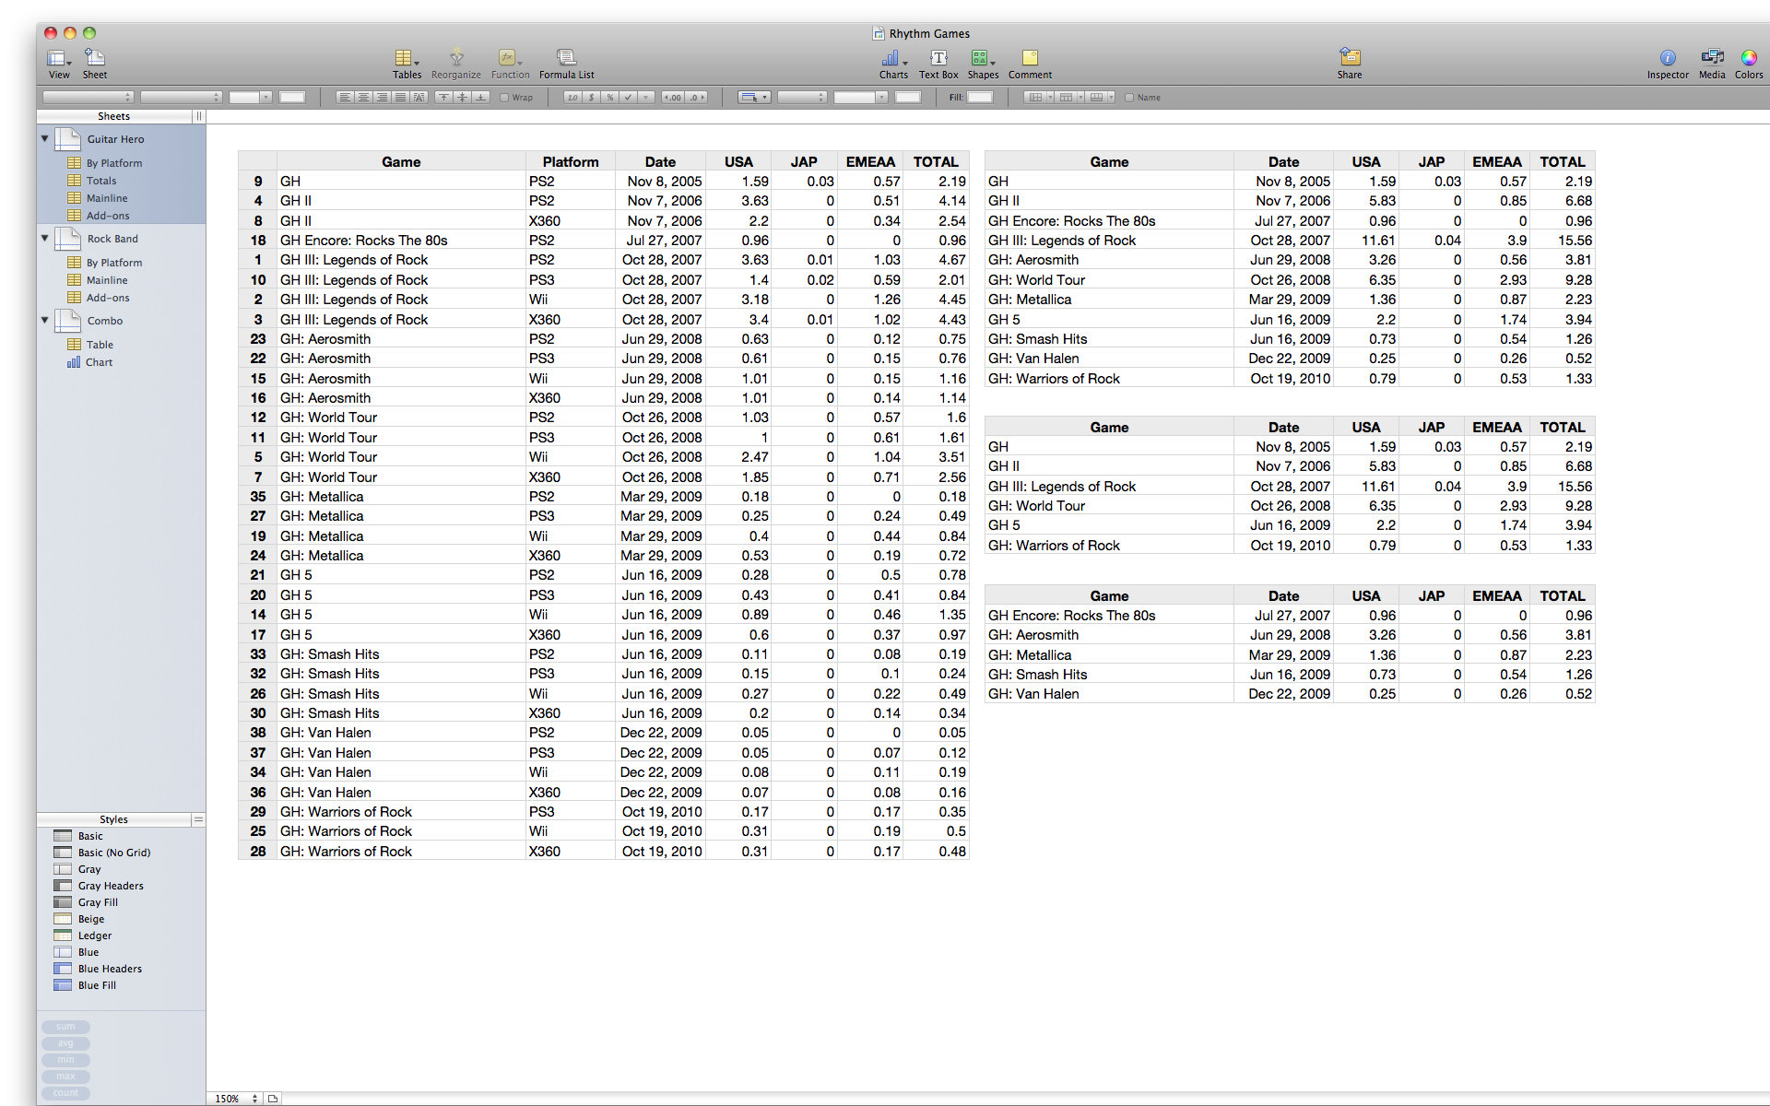Collapse the Guitar Hero sheet
Image resolution: width=1770 pixels, height=1106 pixels.
[x=44, y=139]
